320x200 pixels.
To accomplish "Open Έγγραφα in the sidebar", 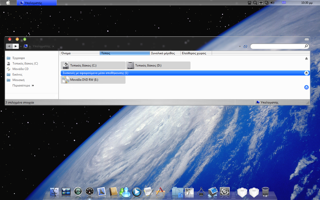I will tap(18, 58).
